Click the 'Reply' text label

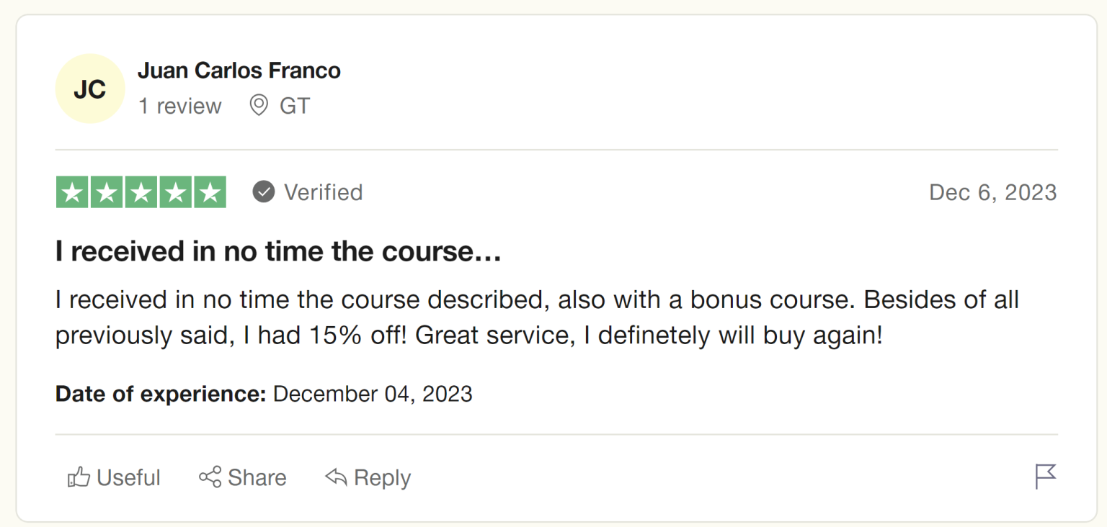[382, 477]
